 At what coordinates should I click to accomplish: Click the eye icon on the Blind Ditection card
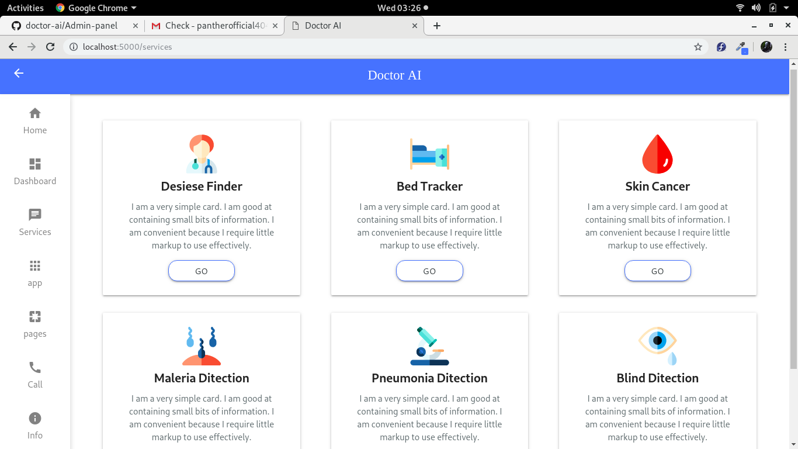pos(657,346)
